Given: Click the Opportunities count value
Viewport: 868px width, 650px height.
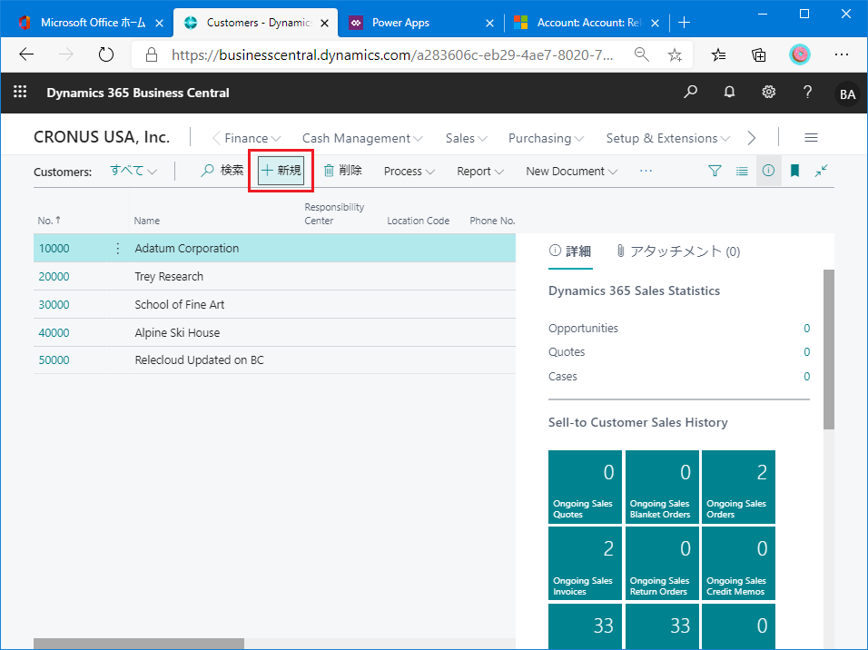Looking at the screenshot, I should point(806,329).
